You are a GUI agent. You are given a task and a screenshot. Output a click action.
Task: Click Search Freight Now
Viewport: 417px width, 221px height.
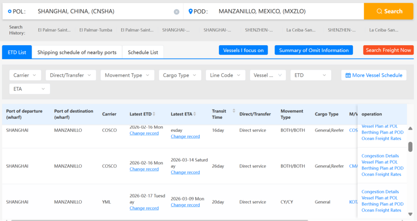[388, 50]
